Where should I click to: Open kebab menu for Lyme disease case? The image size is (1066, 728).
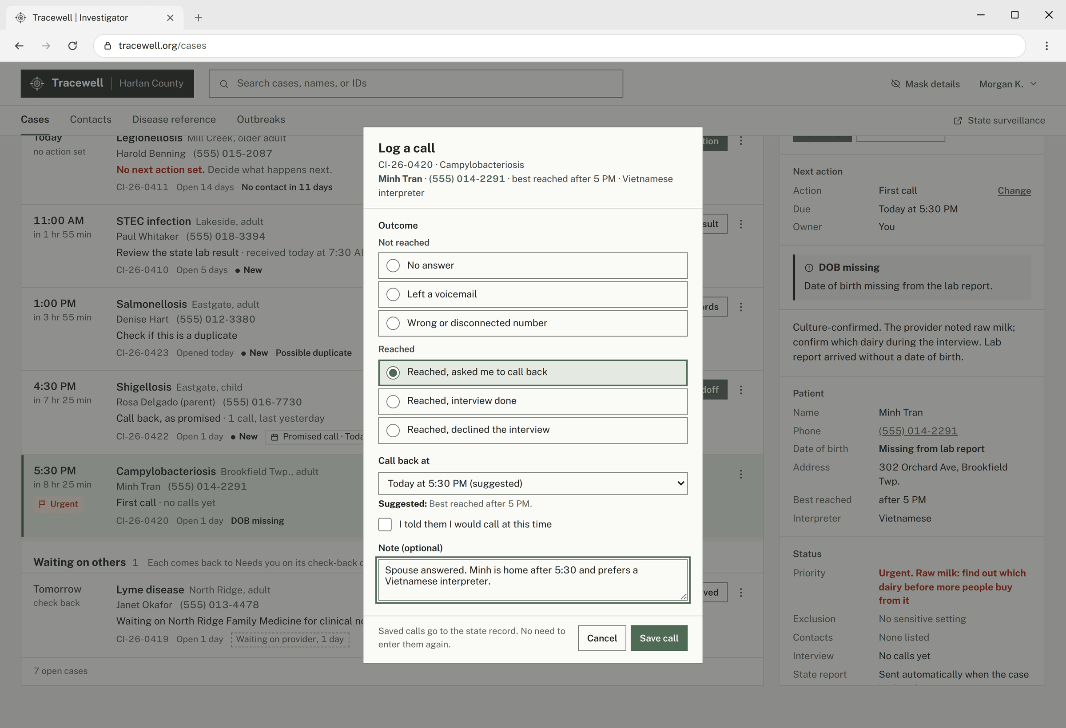[741, 593]
